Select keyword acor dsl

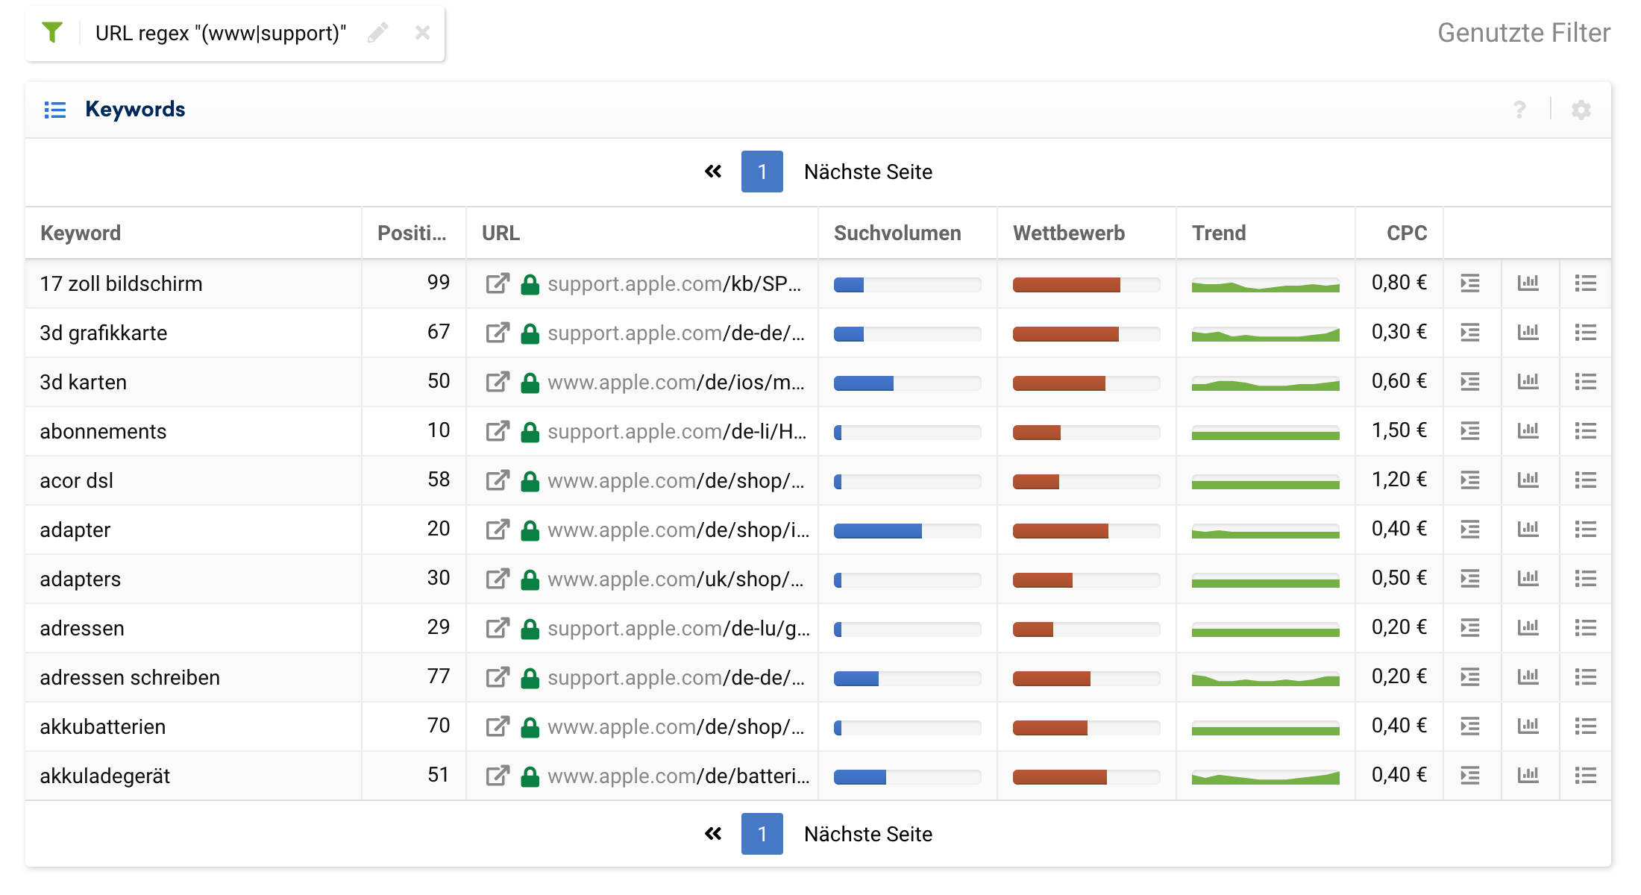tap(77, 480)
